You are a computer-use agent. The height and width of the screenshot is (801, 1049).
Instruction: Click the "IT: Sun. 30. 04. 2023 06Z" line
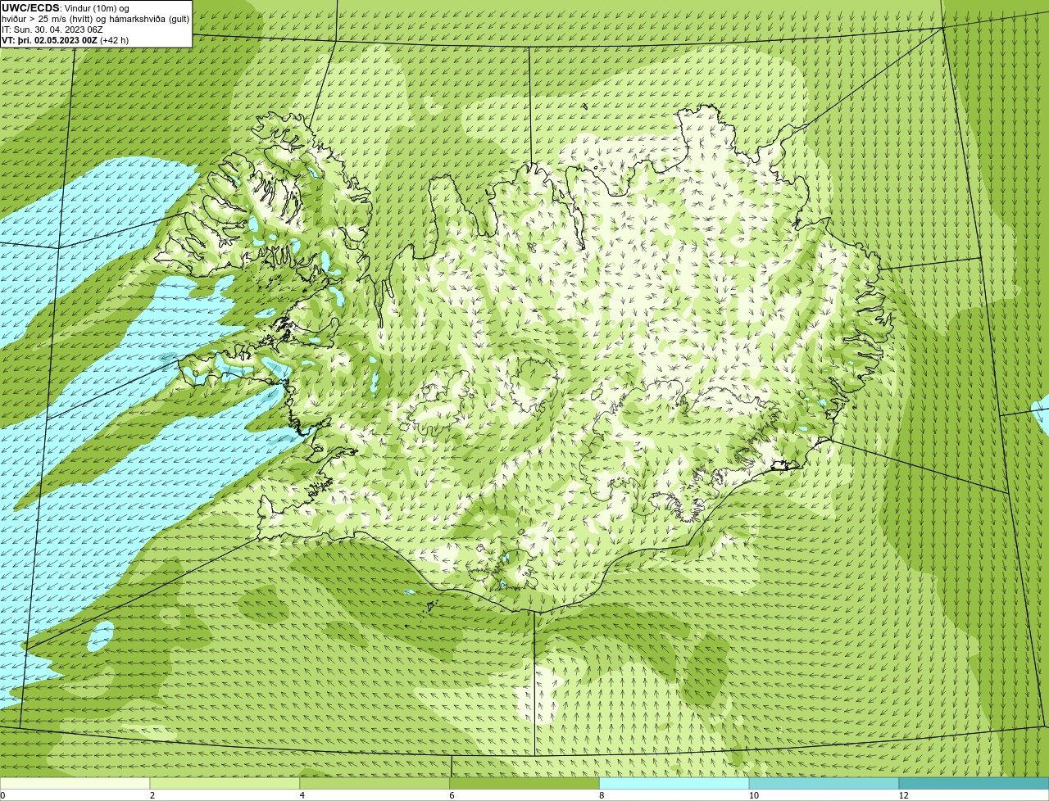[x=52, y=29]
